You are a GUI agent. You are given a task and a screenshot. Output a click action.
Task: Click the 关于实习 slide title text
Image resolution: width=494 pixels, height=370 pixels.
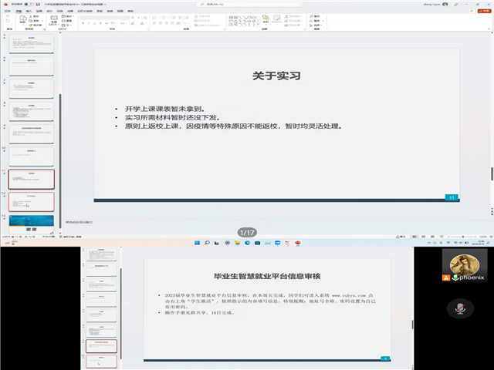(276, 76)
